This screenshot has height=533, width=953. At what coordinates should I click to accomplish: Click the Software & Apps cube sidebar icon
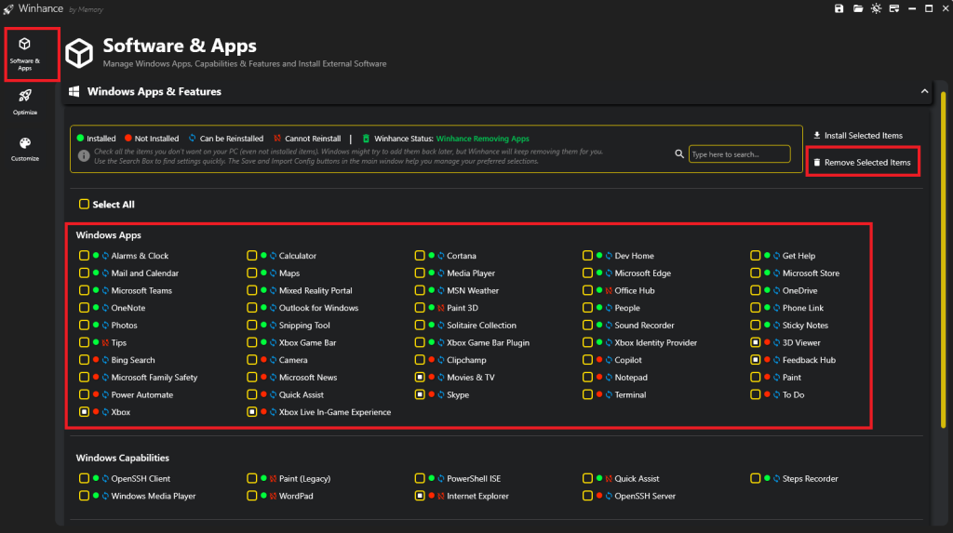(x=24, y=44)
